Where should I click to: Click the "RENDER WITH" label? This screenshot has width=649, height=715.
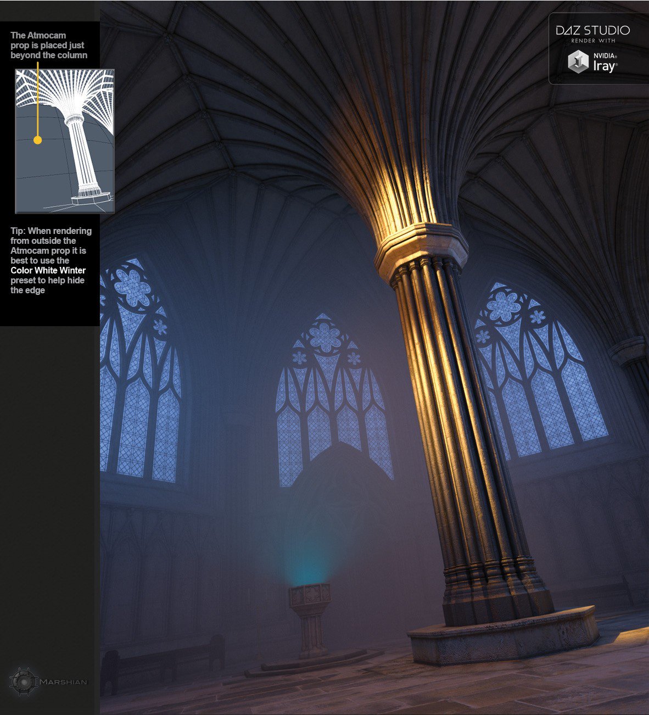pos(593,41)
